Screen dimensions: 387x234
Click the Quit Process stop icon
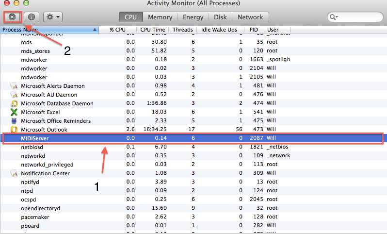(13, 17)
